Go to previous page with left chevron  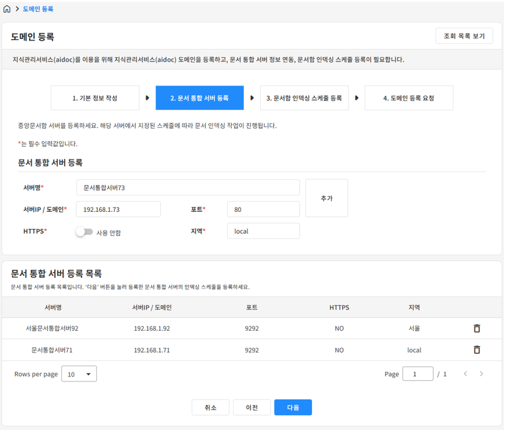(465, 374)
